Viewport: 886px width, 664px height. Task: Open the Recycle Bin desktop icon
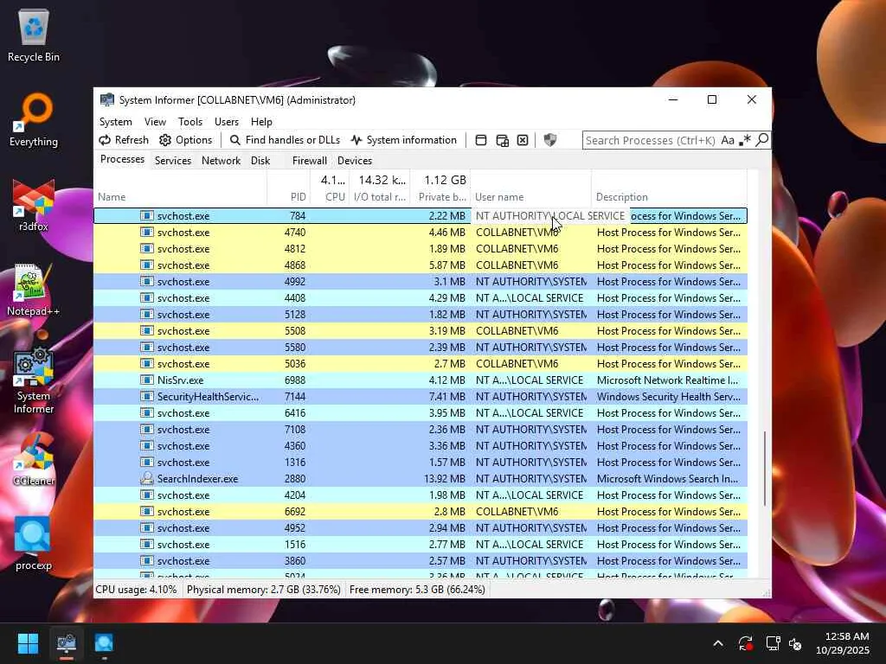(x=34, y=35)
